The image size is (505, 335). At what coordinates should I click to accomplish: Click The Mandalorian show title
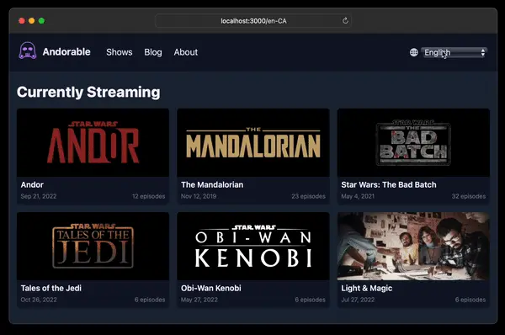pyautogui.click(x=212, y=184)
